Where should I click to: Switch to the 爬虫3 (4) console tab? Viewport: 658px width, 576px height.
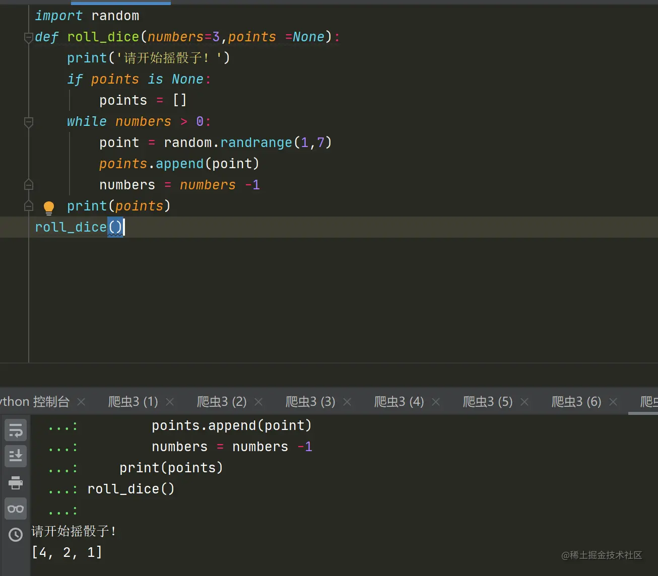click(399, 402)
